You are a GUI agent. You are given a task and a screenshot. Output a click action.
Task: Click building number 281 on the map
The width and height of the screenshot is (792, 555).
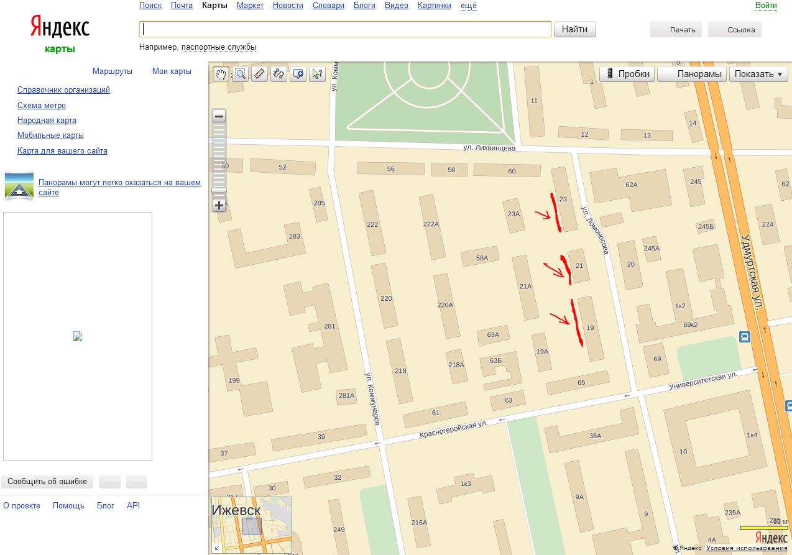click(x=329, y=326)
